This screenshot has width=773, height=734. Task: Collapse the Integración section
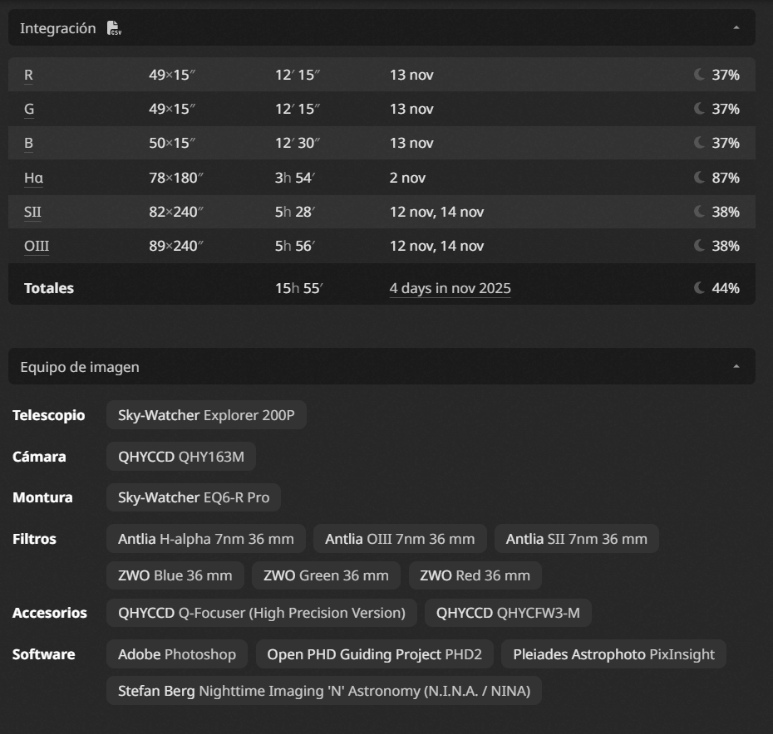(736, 27)
